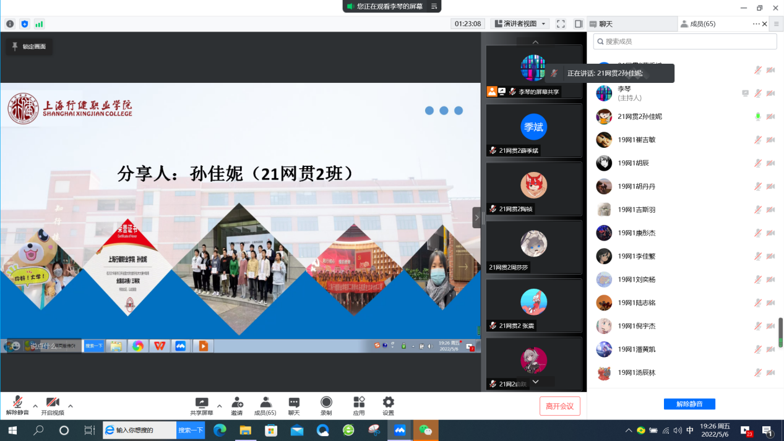
Task: Turn on the camera via 开启视频
Action: click(x=53, y=406)
